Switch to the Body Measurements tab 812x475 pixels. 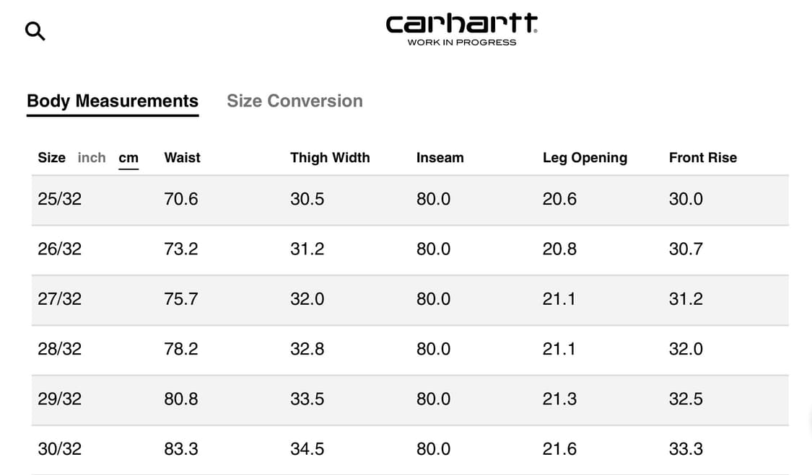113,101
